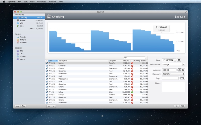Add a new transaction with plus button

(x=49, y=106)
